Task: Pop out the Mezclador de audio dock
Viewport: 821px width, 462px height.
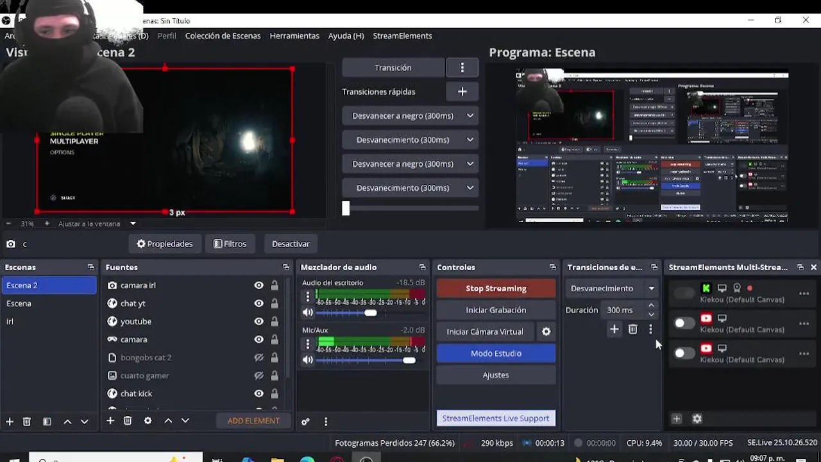Action: click(x=423, y=267)
